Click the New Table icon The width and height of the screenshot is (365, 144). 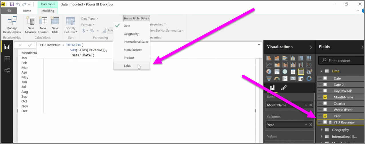click(55, 21)
